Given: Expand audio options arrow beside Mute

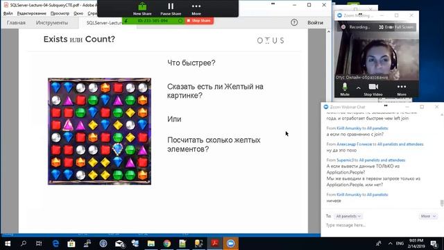Looking at the screenshot, I should tap(359, 88).
